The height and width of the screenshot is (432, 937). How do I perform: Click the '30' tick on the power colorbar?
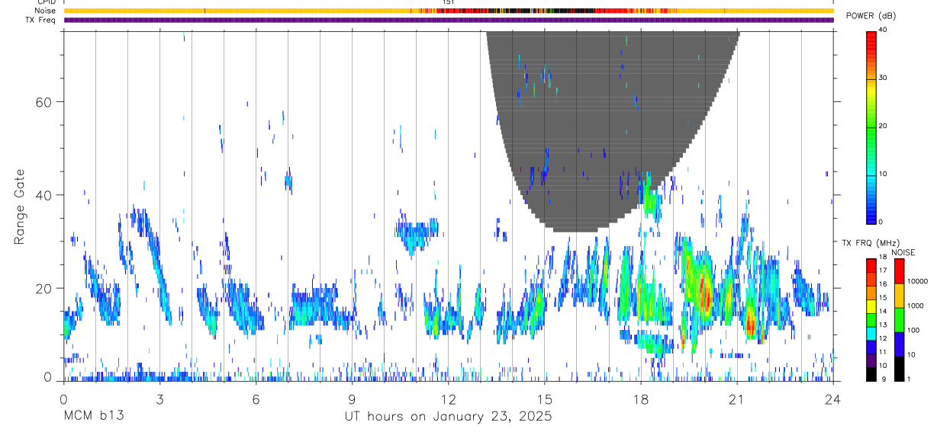tap(884, 78)
